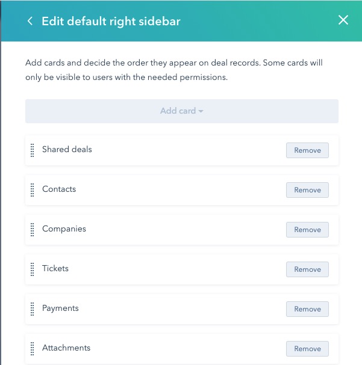This screenshot has width=362, height=365.
Task: Remove the Tickets card
Action: pos(307,269)
